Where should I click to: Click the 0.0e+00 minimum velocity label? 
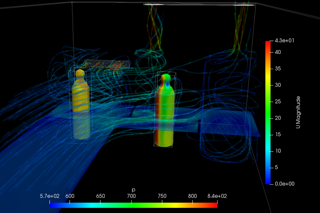coord(284,184)
